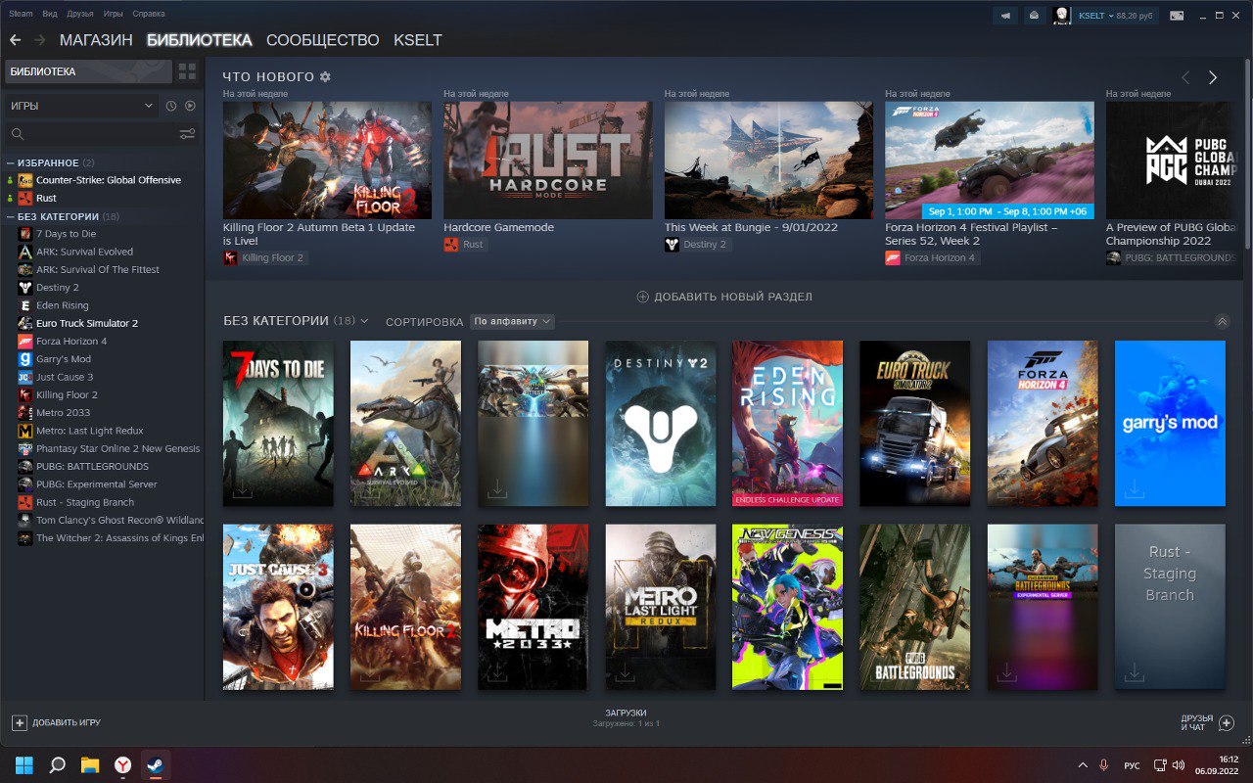1253x783 pixels.
Task: Go forward with the right arrow
Action: click(40, 40)
